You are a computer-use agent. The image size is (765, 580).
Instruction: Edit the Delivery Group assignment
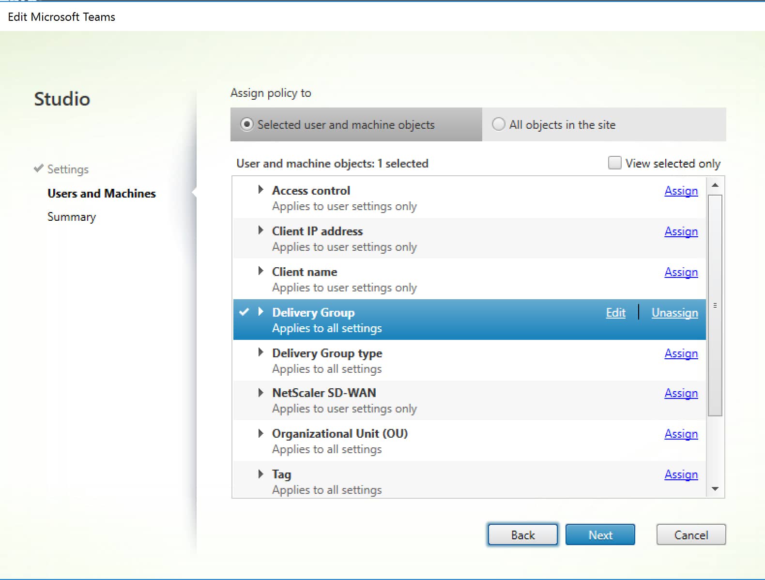615,313
